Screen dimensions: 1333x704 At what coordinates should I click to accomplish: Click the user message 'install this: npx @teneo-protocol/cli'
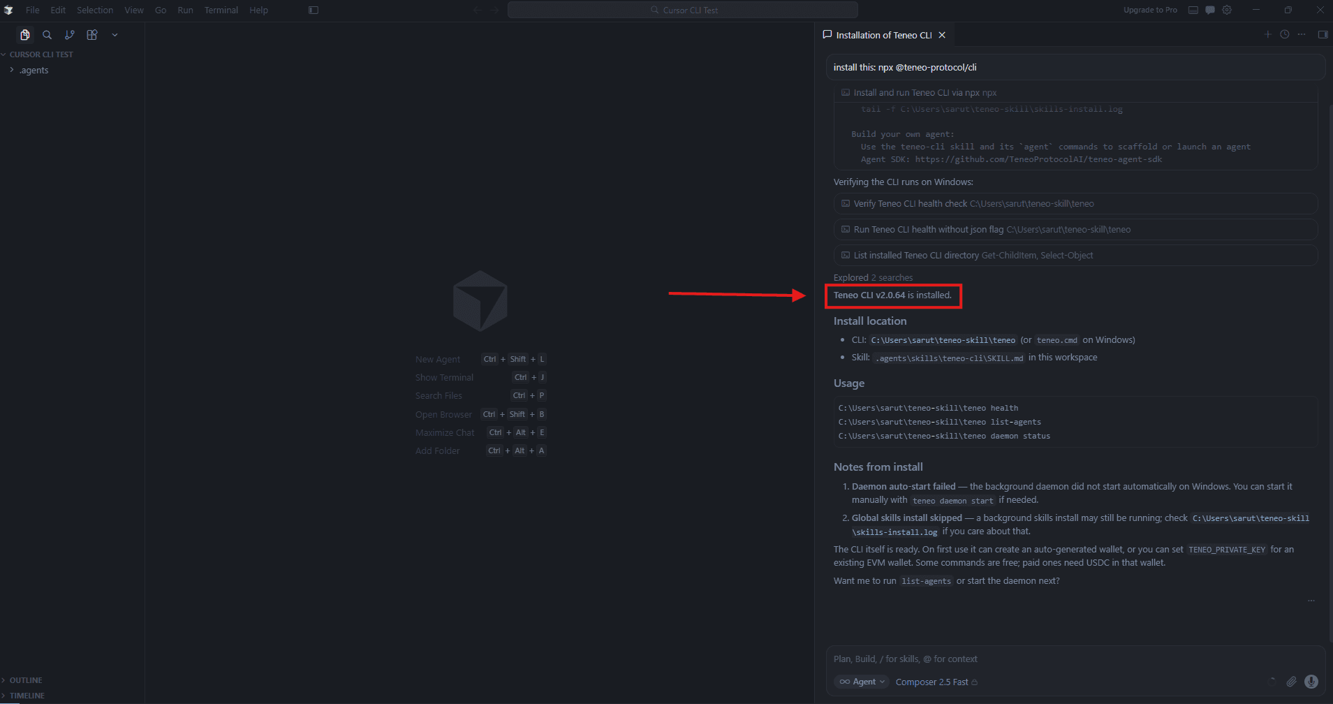(1075, 68)
